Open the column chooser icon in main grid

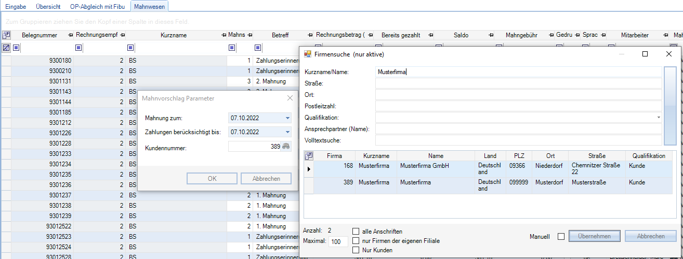point(6,35)
